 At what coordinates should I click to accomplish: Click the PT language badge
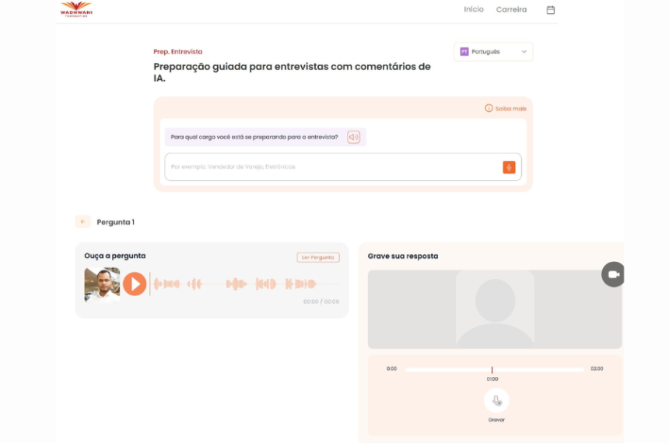(x=464, y=51)
